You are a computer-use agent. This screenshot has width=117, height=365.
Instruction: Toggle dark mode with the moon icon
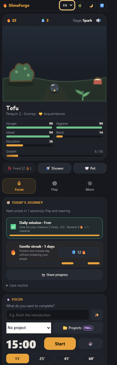(x=91, y=5)
